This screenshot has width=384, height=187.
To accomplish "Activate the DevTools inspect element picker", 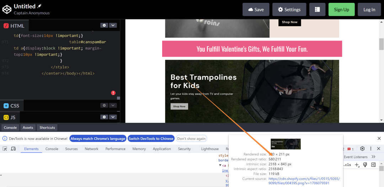I will tap(5, 149).
